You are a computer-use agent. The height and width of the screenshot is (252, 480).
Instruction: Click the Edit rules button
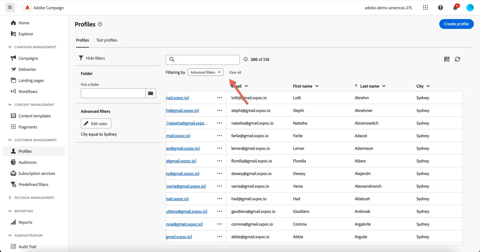tap(96, 123)
